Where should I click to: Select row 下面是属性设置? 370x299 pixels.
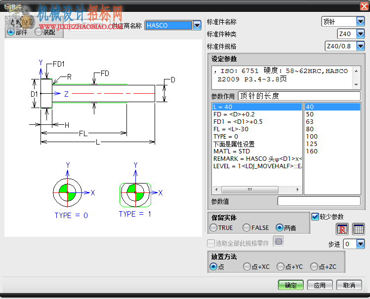[257, 144]
